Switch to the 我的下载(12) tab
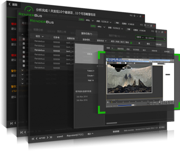Image resolution: width=180 pixels, height=151 pixels. tap(114, 36)
